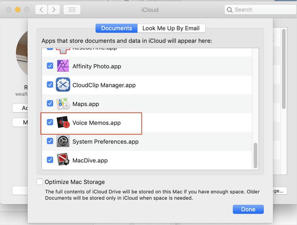The height and width of the screenshot is (225, 297).
Task: Click the MacDive app icon
Action: click(63, 160)
